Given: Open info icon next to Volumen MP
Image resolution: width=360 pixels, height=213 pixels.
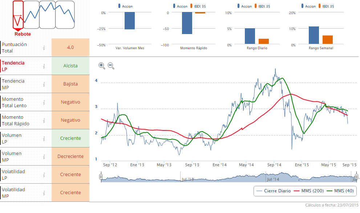Looking at the screenshot, I should pos(44,156).
